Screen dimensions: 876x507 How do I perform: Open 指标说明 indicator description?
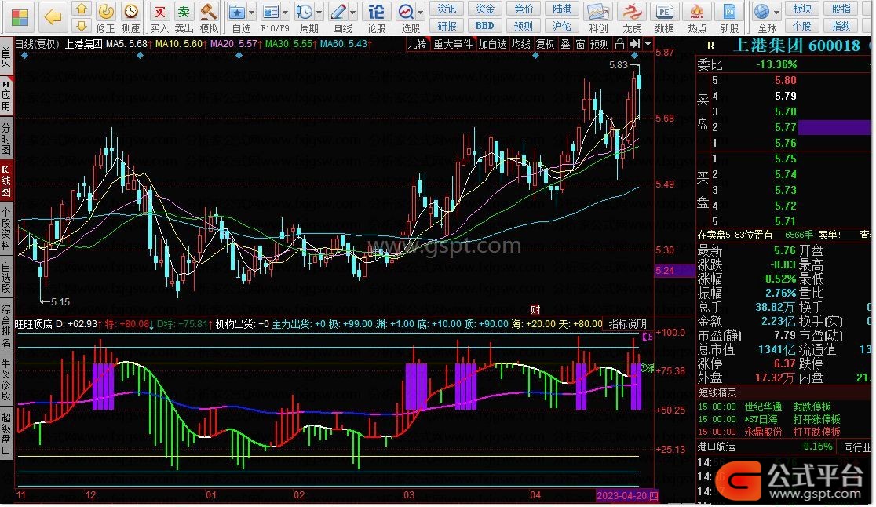coord(627,324)
